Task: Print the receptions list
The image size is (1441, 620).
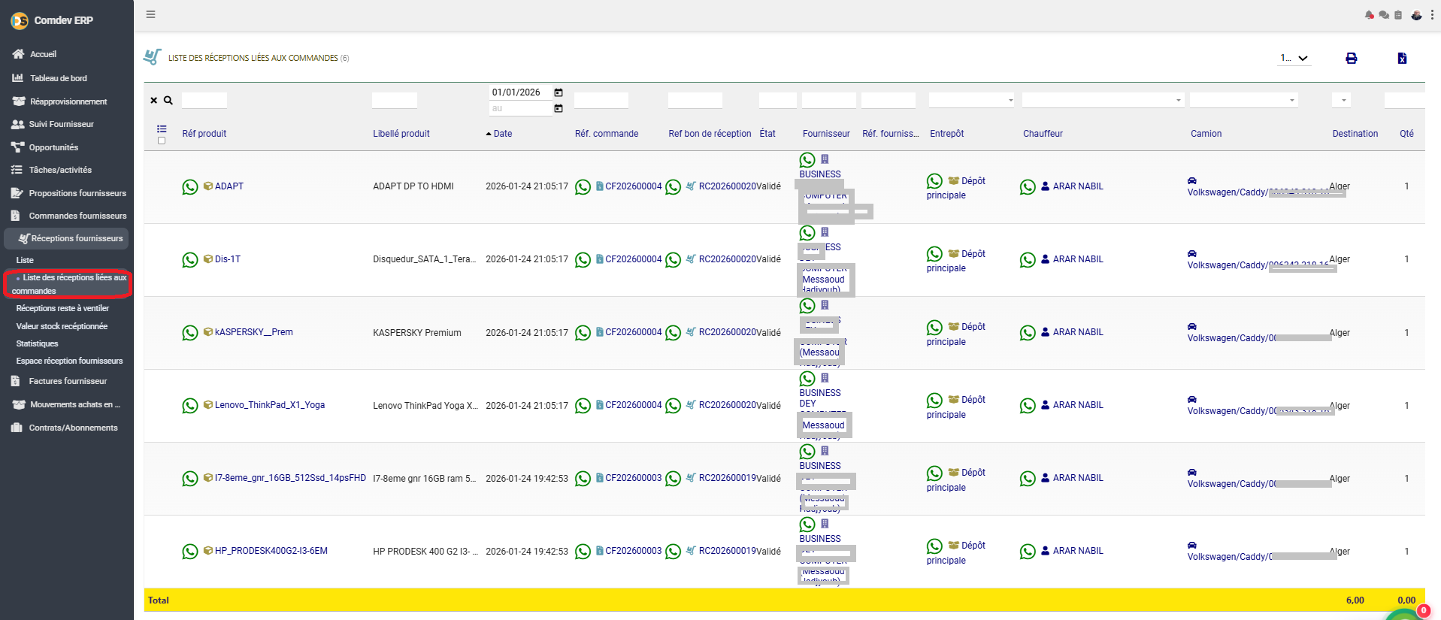Action: (1352, 58)
